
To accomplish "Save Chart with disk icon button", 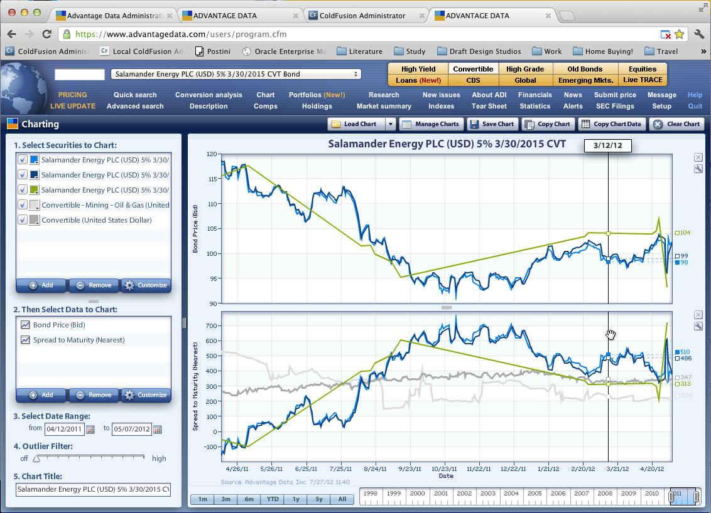I will (x=493, y=124).
